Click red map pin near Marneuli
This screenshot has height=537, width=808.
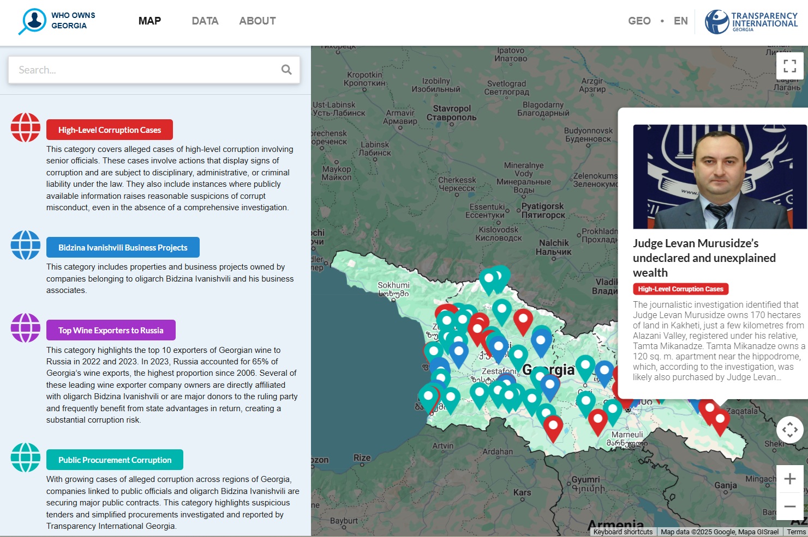[x=597, y=419]
